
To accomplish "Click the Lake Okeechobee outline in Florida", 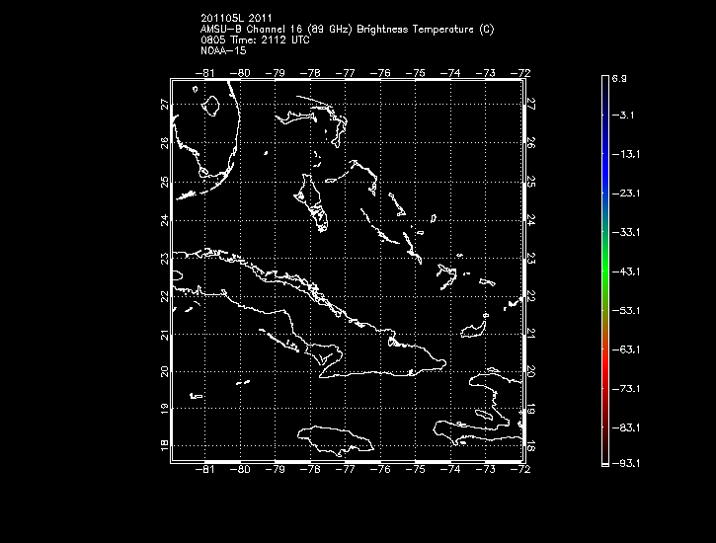I will [x=210, y=106].
